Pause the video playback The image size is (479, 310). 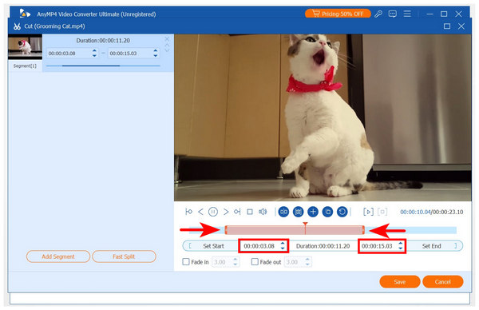click(213, 212)
